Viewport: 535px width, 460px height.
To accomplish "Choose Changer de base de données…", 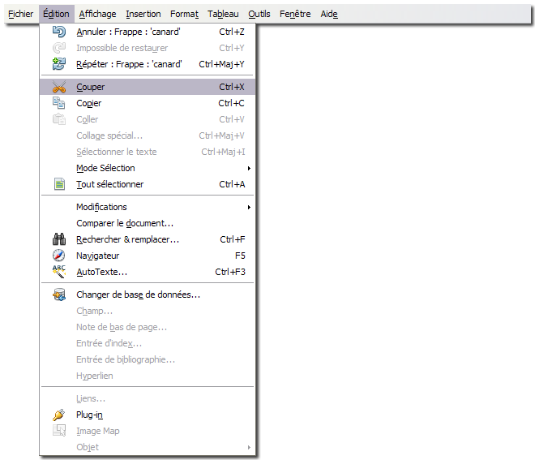I will 148,294.
